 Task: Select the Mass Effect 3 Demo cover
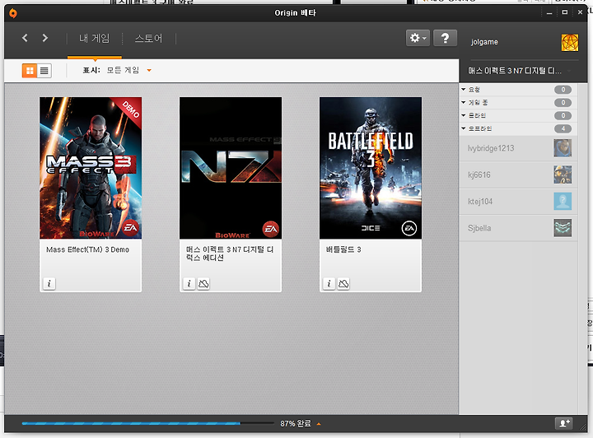pos(91,168)
